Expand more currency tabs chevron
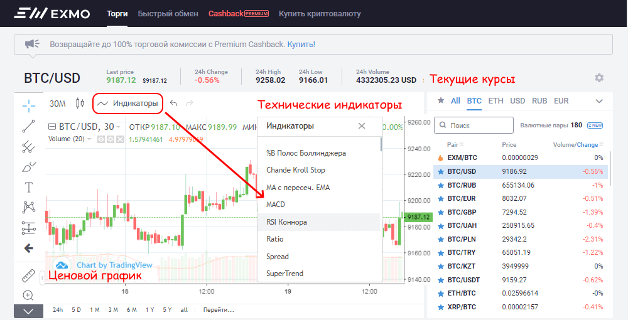 pyautogui.click(x=599, y=101)
